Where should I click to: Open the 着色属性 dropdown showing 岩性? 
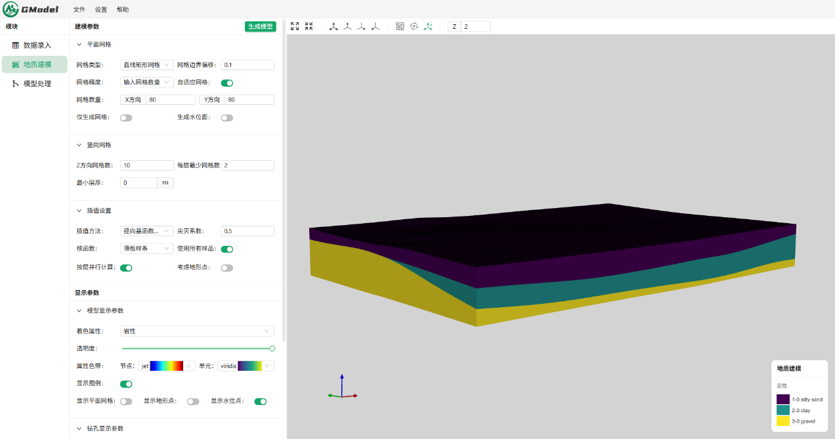197,331
